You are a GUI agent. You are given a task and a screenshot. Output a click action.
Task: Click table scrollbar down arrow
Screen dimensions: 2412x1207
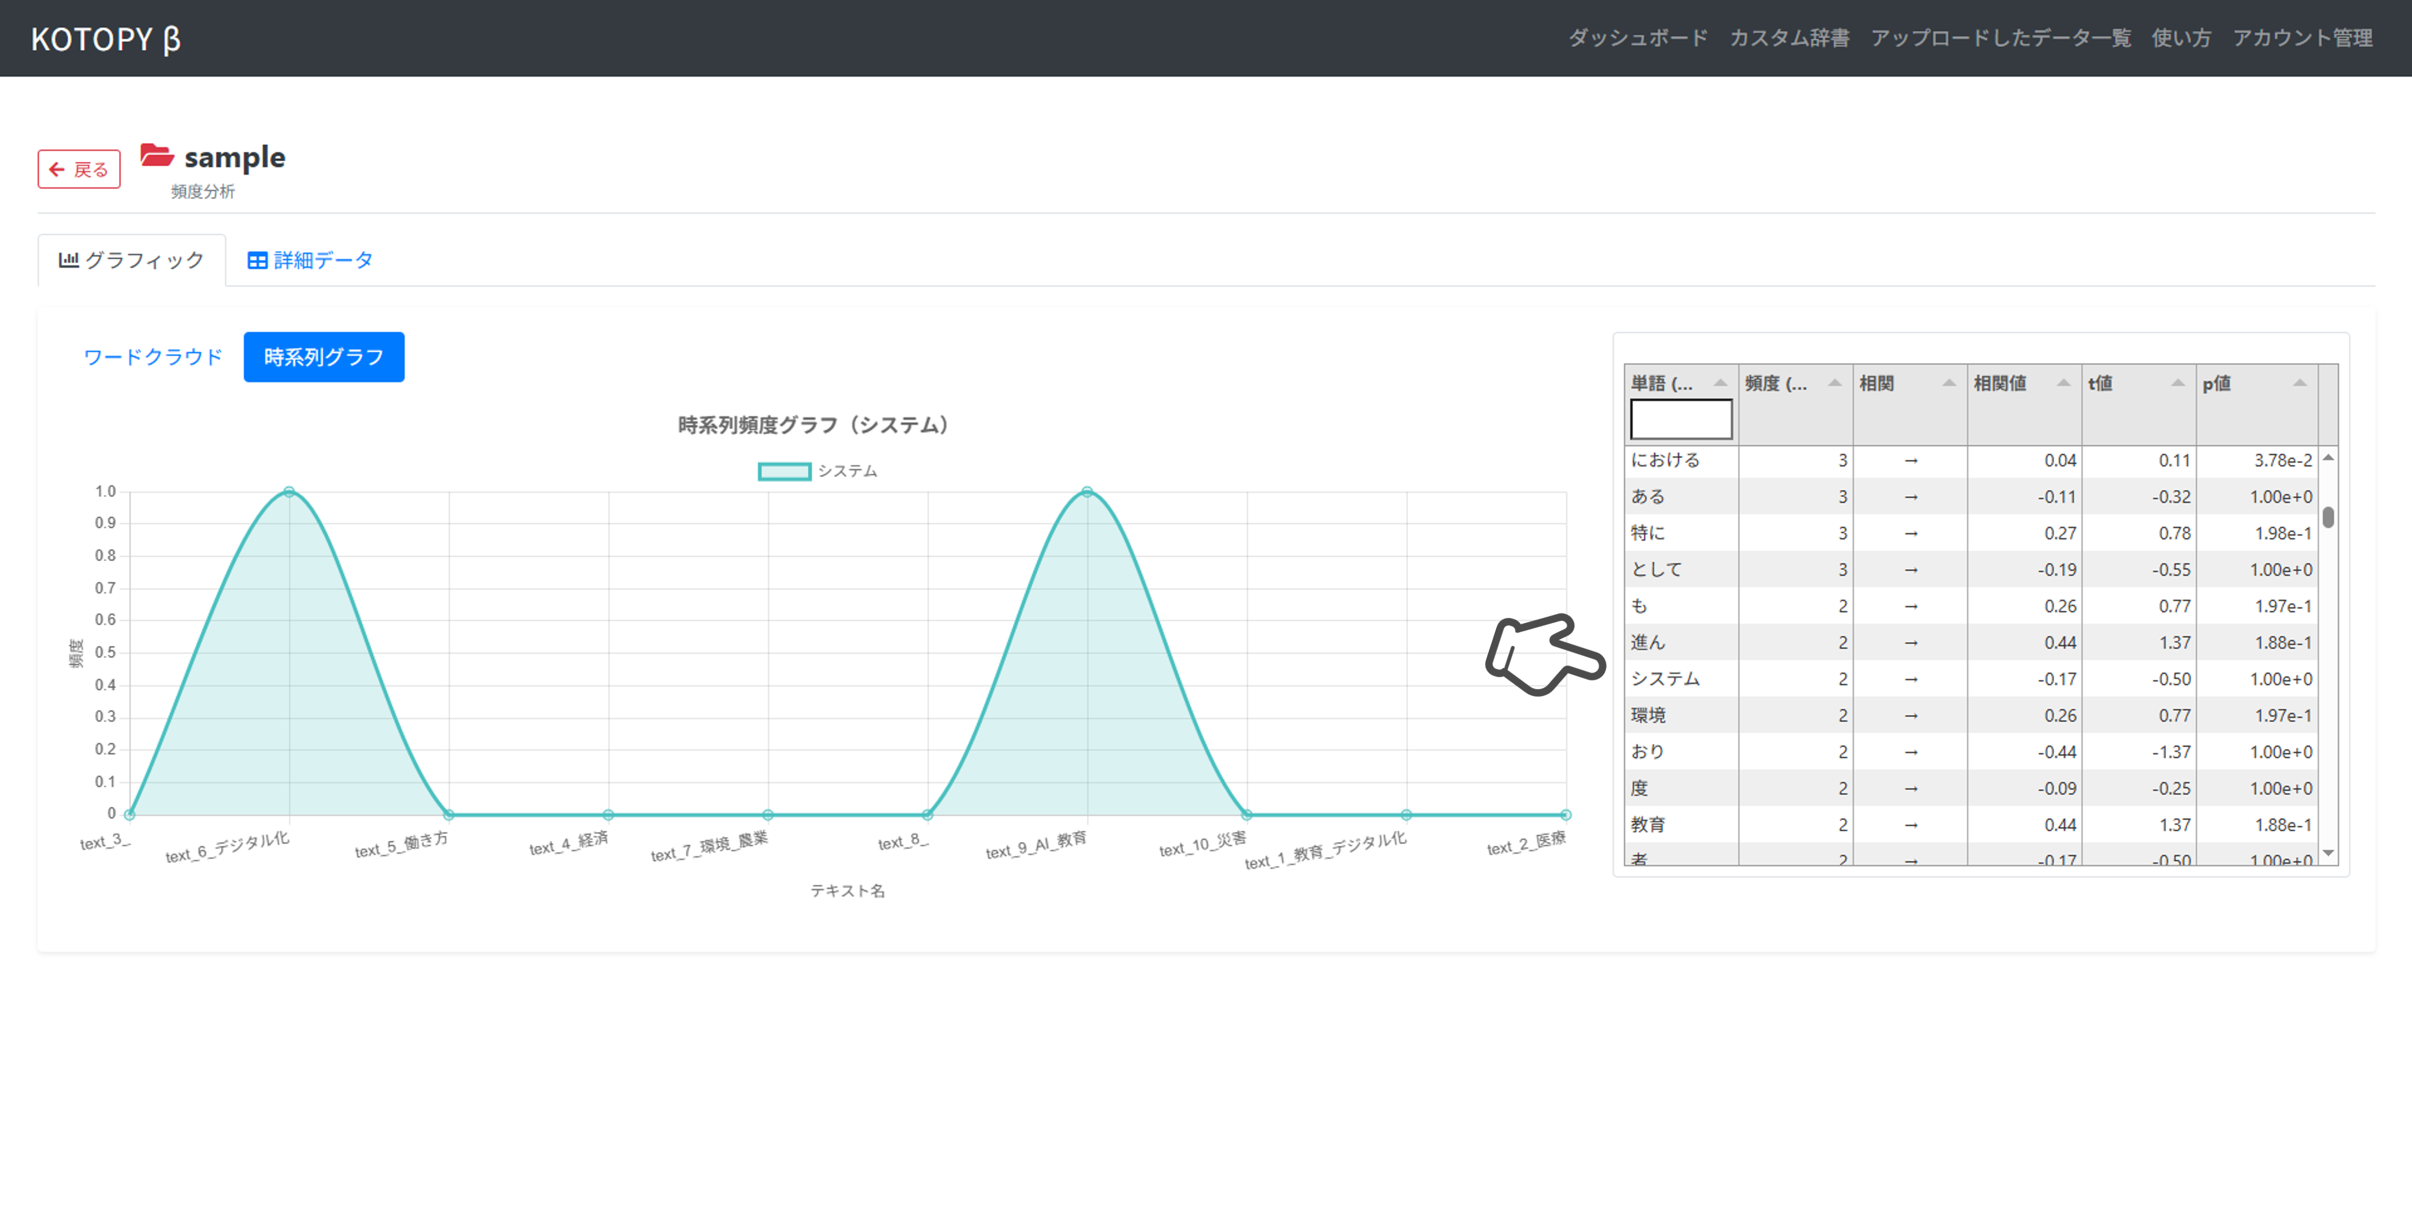(x=2328, y=853)
